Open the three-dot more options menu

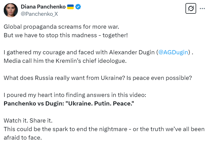pos(202,9)
